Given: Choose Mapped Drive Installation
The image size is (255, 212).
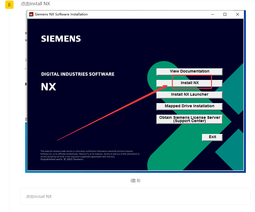Looking at the screenshot, I should point(190,106).
